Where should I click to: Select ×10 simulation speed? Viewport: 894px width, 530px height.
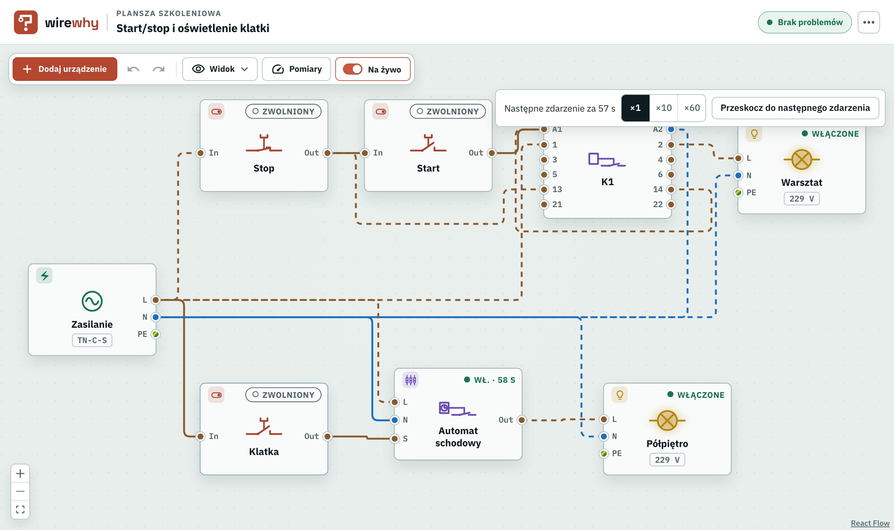click(664, 108)
